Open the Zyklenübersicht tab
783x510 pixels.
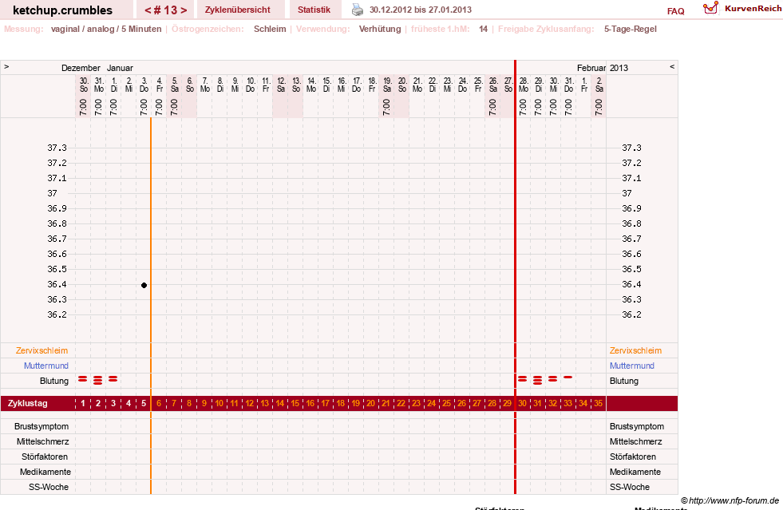tap(237, 10)
